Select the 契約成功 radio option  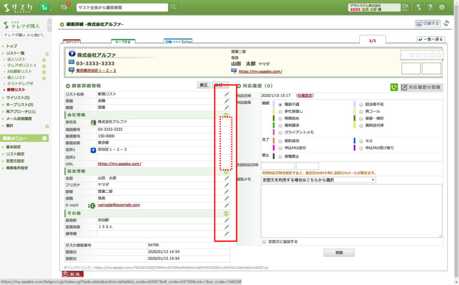(x=280, y=141)
